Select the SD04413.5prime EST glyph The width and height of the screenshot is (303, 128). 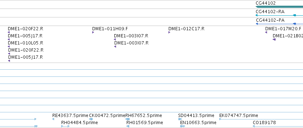(x=180, y=119)
